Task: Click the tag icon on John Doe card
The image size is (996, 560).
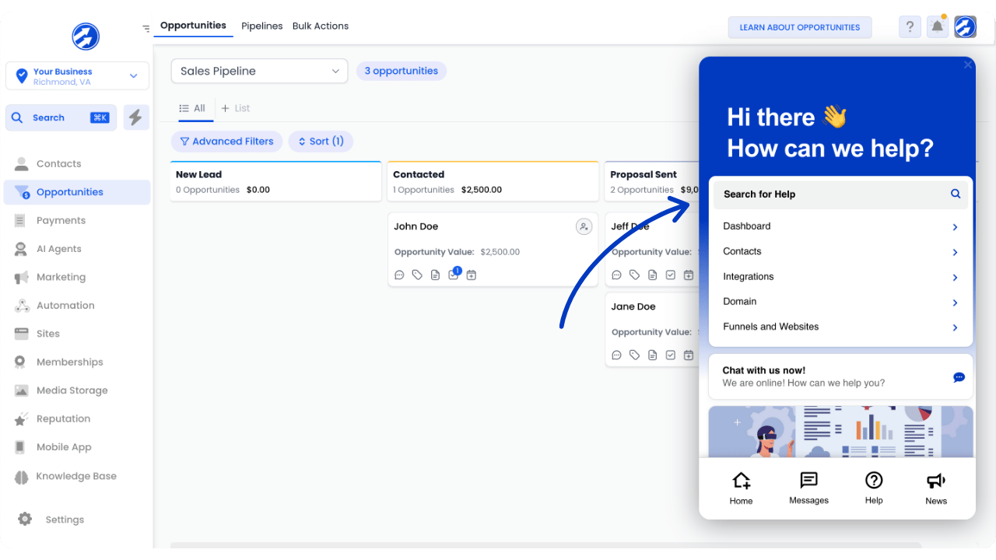Action: [417, 275]
